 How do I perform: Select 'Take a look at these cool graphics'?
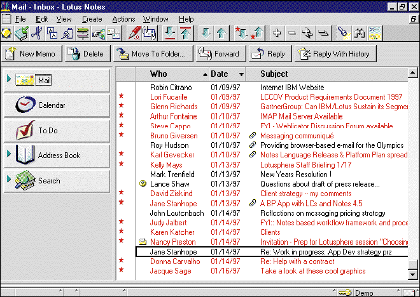click(x=272, y=271)
